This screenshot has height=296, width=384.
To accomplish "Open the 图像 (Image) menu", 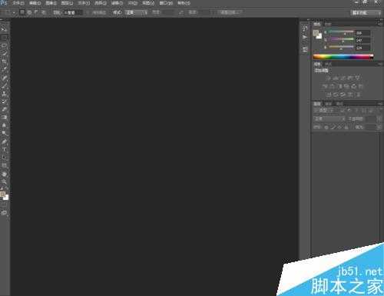I will click(51, 3).
